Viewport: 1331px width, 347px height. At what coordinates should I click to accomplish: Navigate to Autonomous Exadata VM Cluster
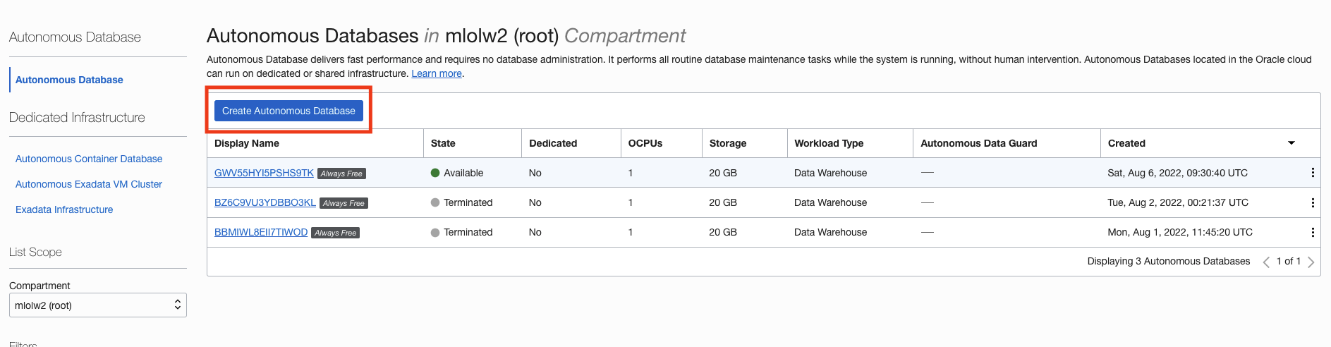(x=89, y=184)
